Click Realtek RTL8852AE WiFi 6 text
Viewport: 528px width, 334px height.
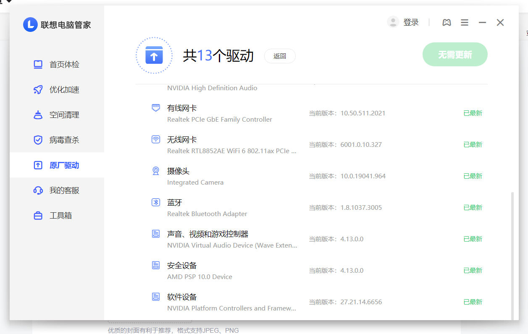pyautogui.click(x=232, y=151)
